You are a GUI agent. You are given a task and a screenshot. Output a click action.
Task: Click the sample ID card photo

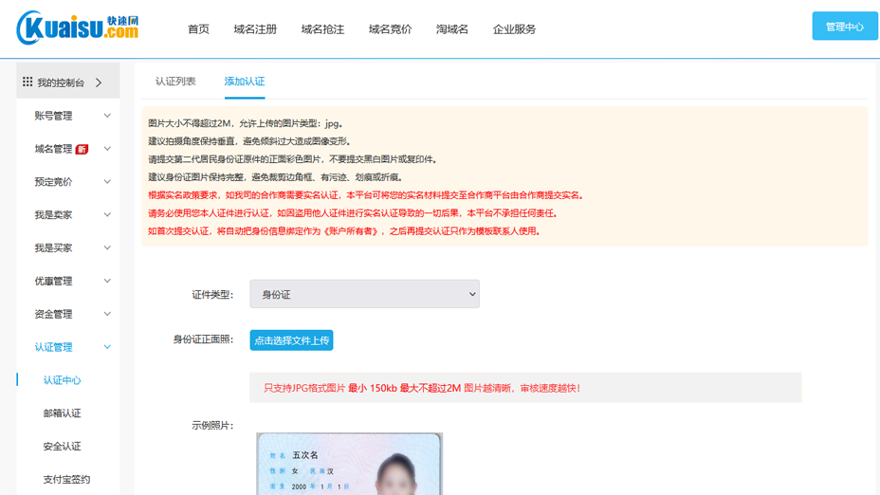349,464
